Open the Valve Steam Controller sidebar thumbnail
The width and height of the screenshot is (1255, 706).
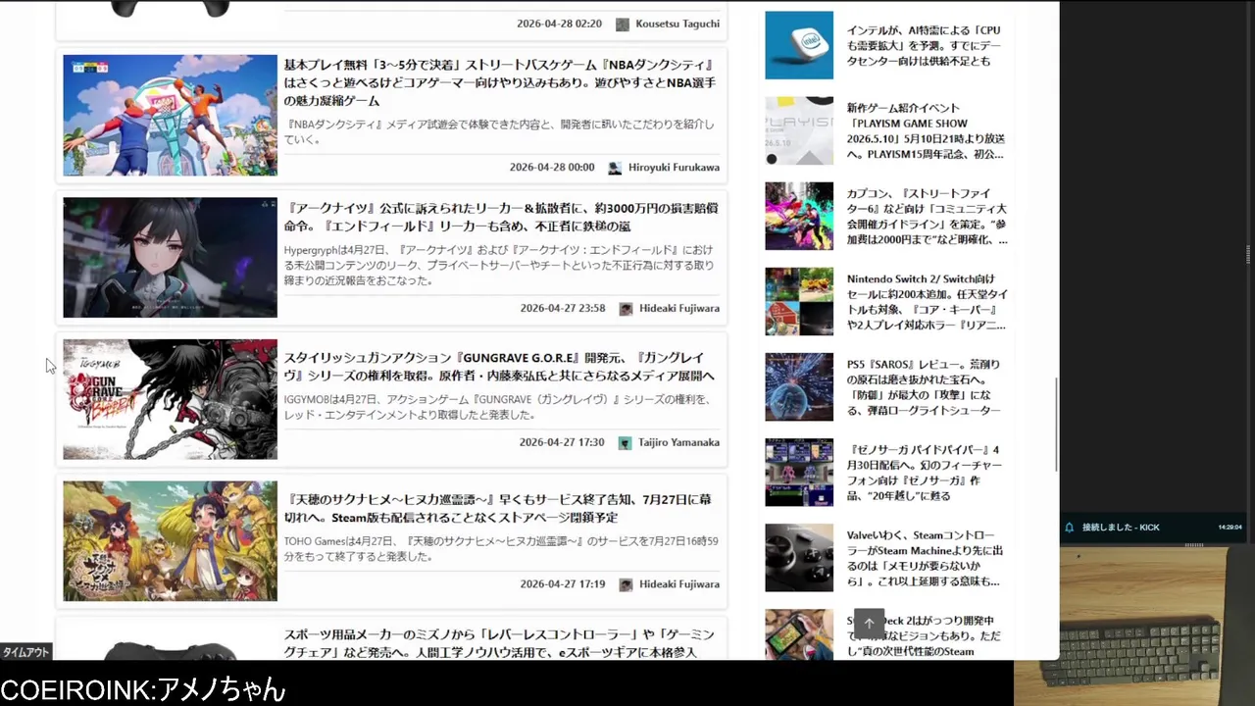799,557
